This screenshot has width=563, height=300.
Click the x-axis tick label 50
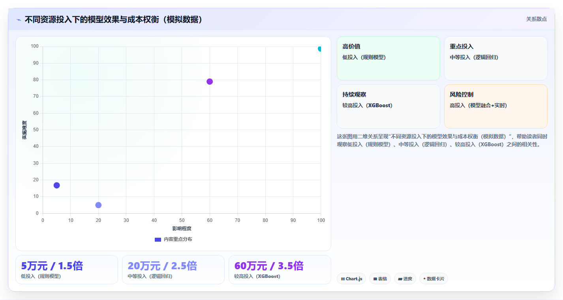[182, 220]
